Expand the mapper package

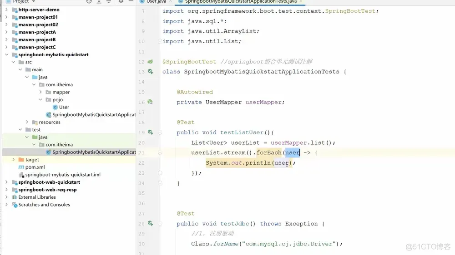coord(40,92)
